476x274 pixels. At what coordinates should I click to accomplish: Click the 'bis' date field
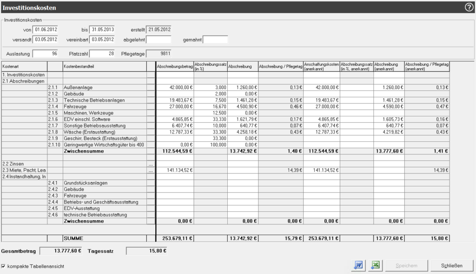point(102,30)
